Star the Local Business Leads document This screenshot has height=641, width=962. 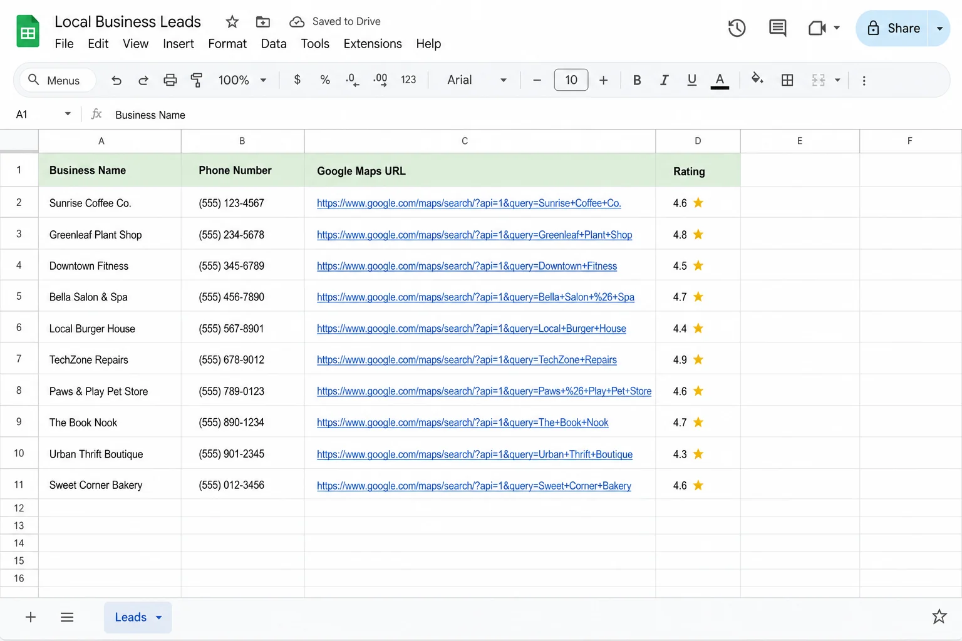click(x=232, y=22)
